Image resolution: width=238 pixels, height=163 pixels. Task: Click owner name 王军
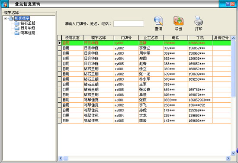click(143, 85)
